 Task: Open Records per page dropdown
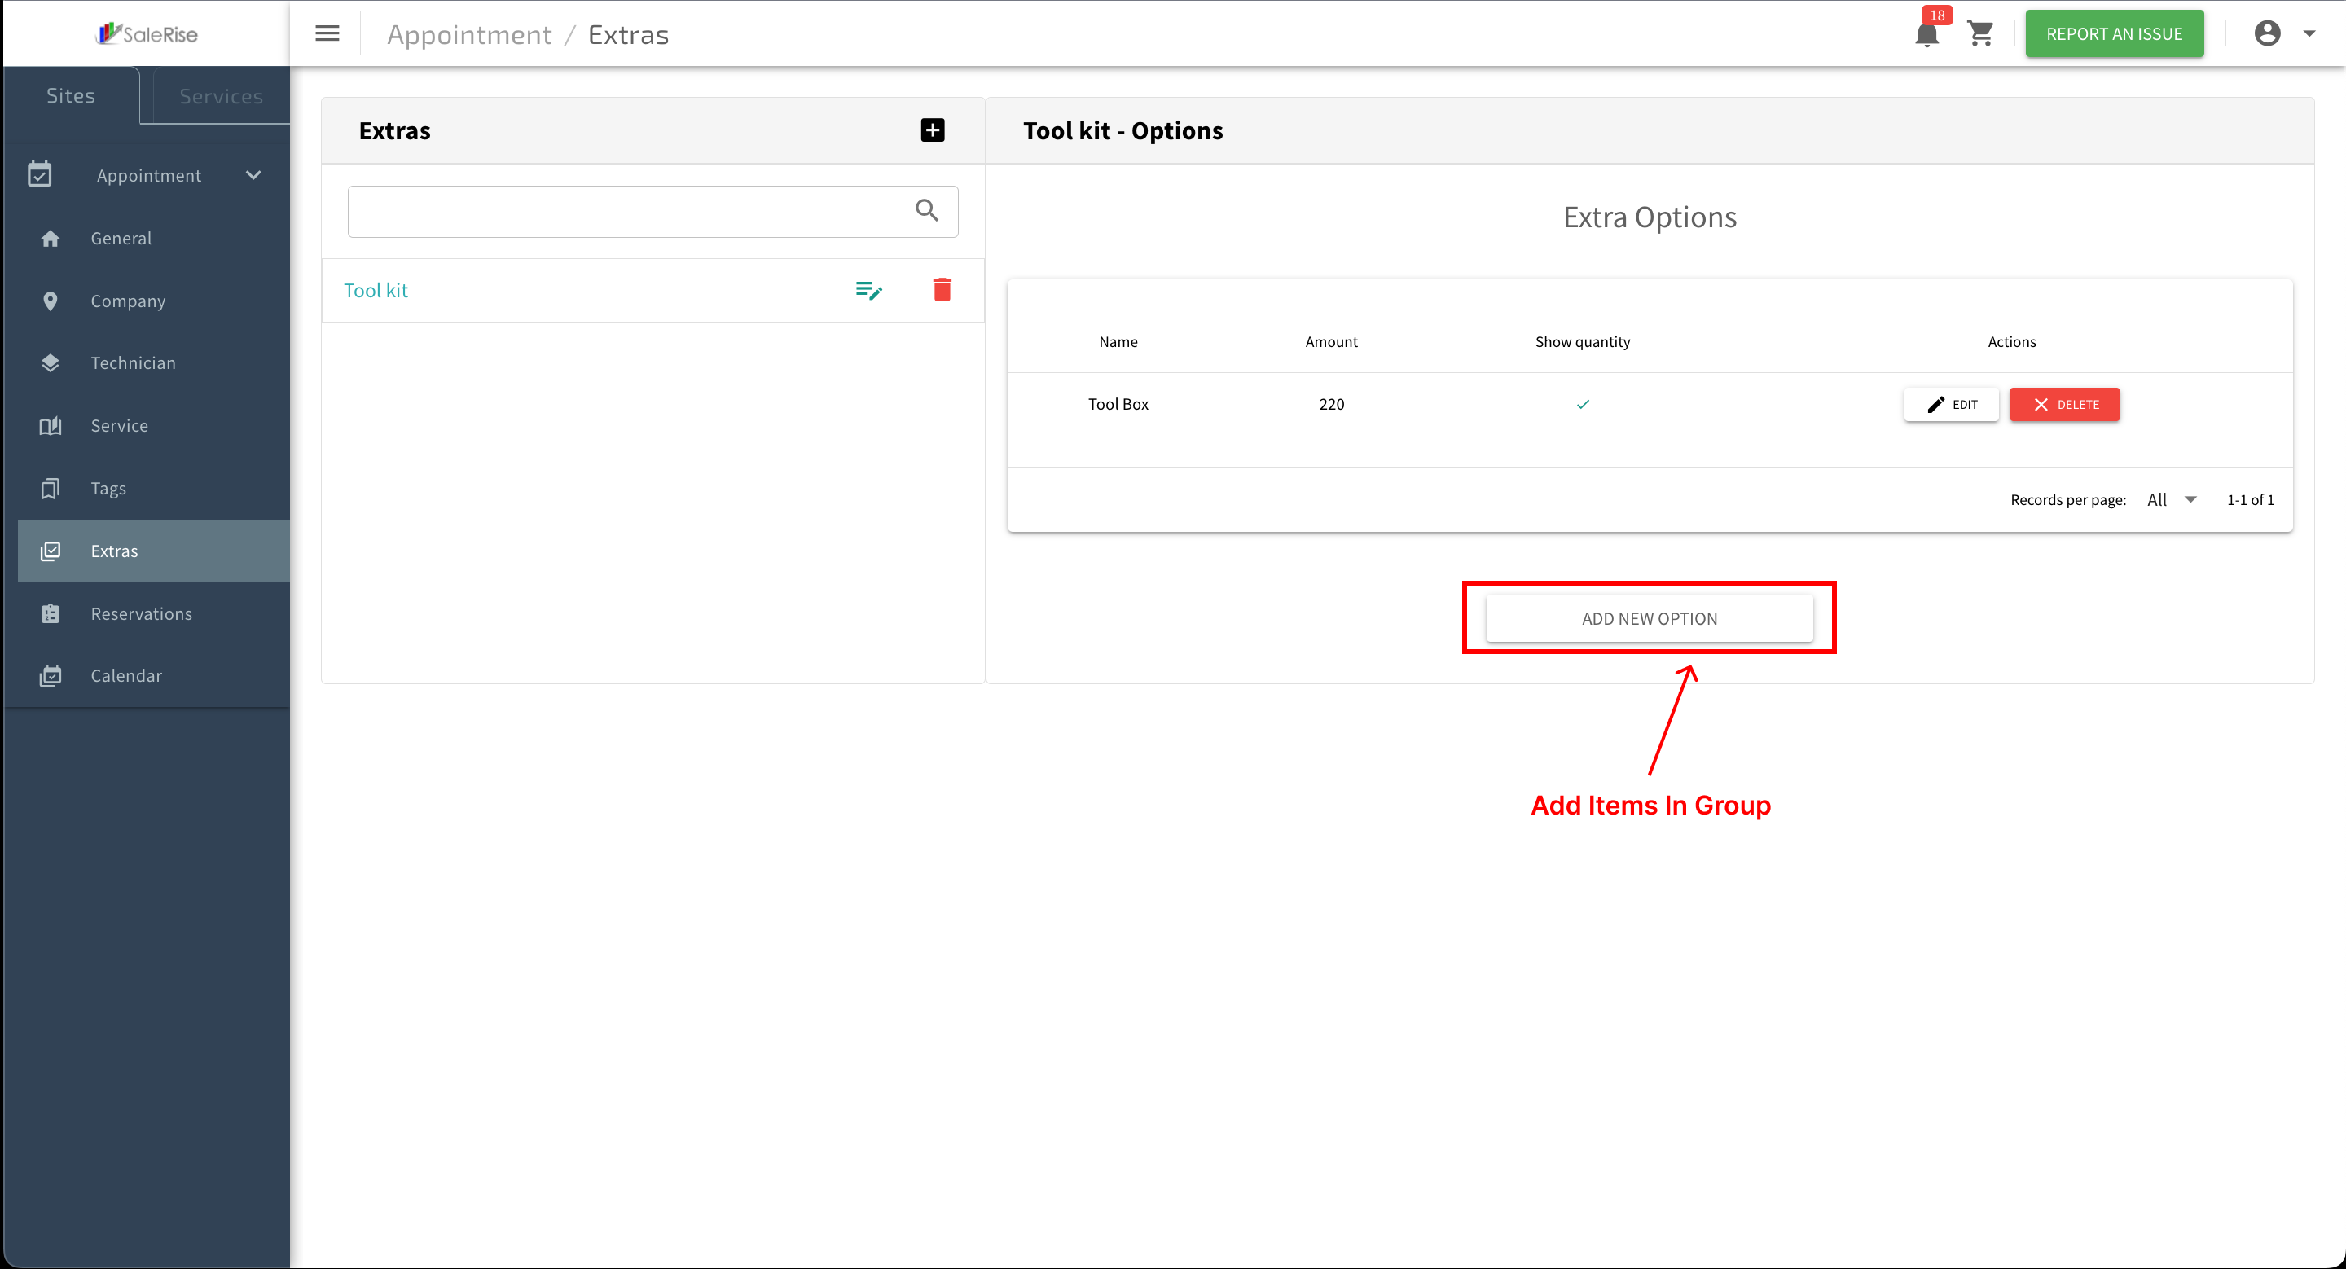click(x=2171, y=500)
